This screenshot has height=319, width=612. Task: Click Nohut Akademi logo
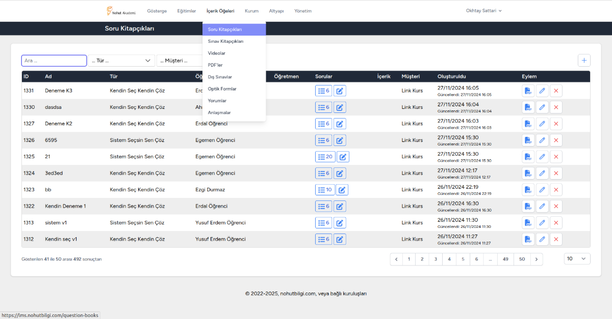pyautogui.click(x=121, y=11)
